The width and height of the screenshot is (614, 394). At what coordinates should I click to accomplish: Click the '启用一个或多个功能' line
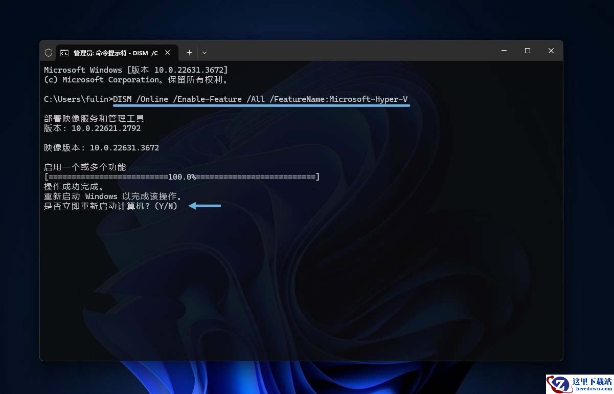85,167
